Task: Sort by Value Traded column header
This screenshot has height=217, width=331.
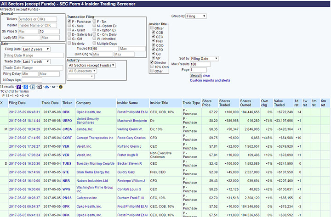Action: pyautogui.click(x=280, y=103)
